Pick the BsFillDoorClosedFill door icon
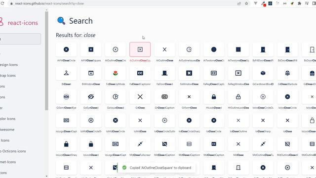316x178 pixels. click(263, 49)
